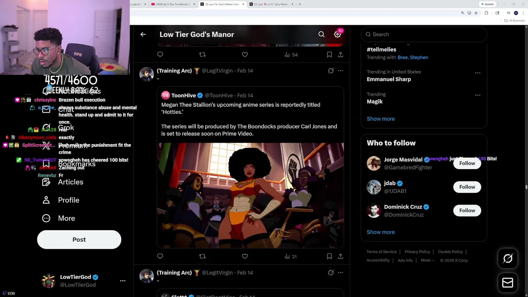Viewport: 528px width, 297px height.
Task: Open Bookmarks in the left sidebar
Action: point(69,164)
